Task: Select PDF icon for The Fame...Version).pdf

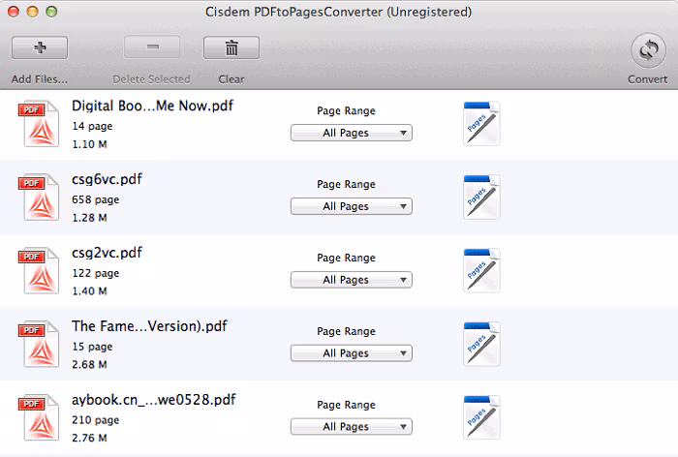Action: pos(39,344)
